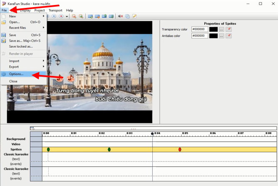Click the '...' button for Transparency color
Image resolution: width=278 pixels, height=186 pixels.
(x=221, y=30)
